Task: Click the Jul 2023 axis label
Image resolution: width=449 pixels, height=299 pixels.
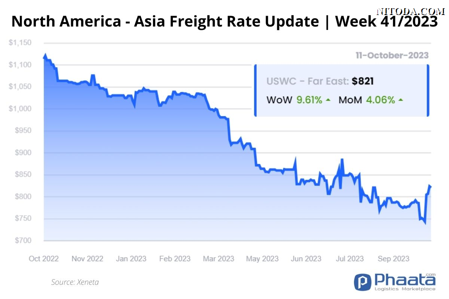Action: [x=350, y=259]
